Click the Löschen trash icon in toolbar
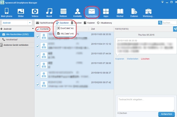 [x=72, y=23]
